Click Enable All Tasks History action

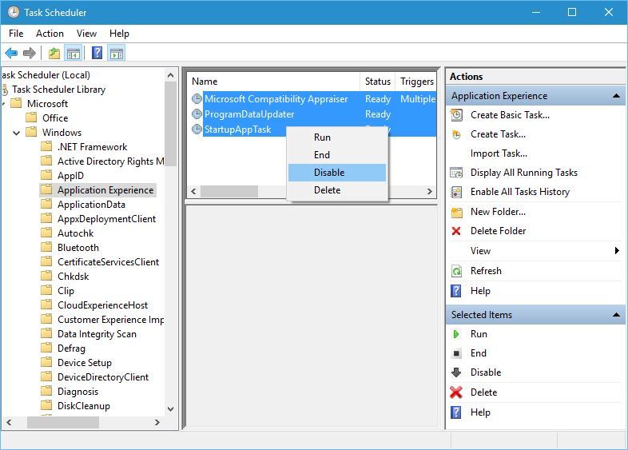[520, 192]
